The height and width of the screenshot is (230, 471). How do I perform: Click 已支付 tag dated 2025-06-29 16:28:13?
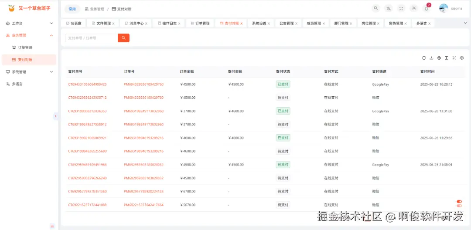283,84
